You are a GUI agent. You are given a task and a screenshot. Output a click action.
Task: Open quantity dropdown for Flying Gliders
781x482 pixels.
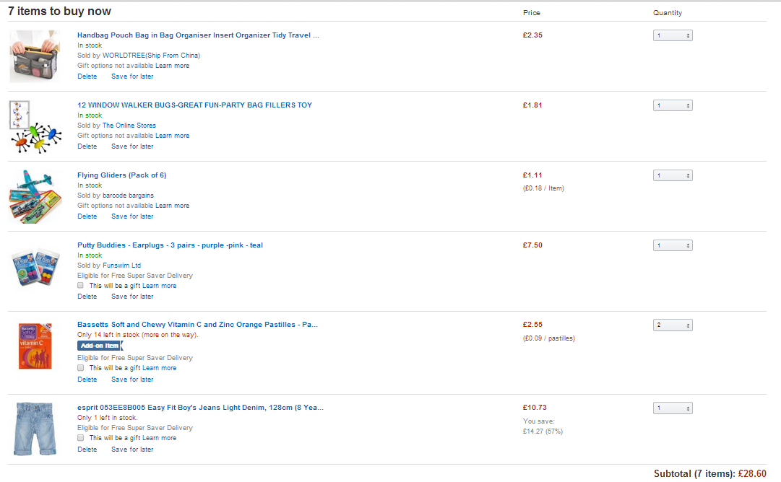click(x=673, y=175)
